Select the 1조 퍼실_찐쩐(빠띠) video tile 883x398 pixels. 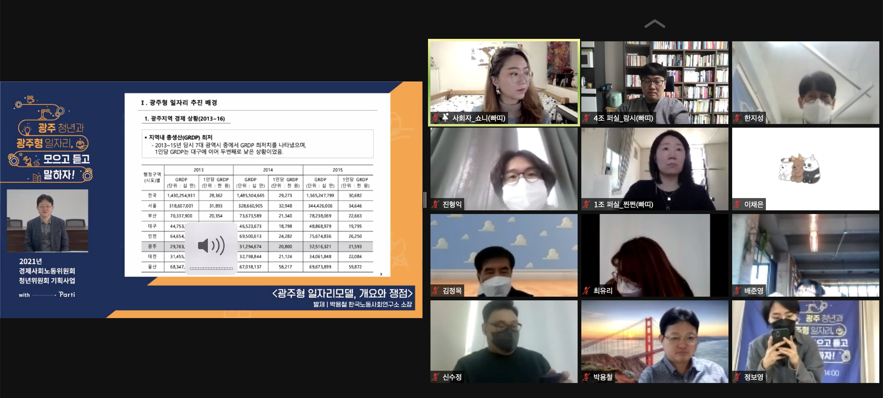654,169
